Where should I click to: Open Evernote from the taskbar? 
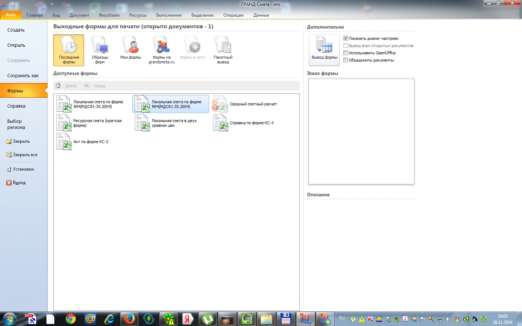click(247, 319)
